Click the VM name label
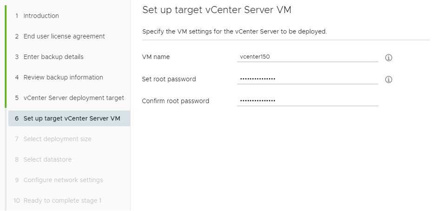The image size is (435, 211). 156,57
